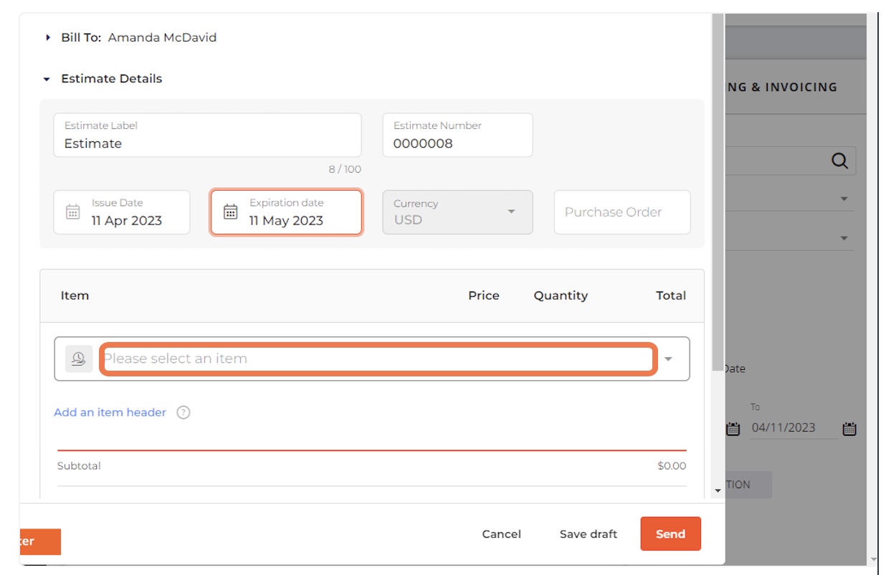Click the Total column header
The width and height of the screenshot is (886, 575).
tap(671, 295)
